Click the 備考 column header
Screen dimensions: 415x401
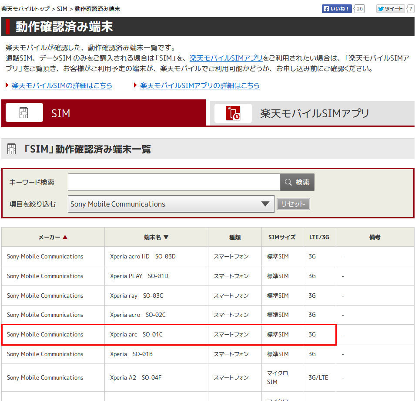[x=375, y=237]
